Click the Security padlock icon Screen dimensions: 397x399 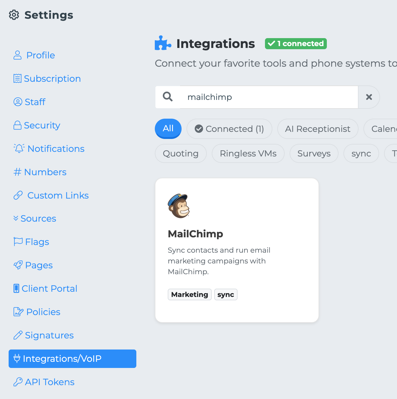coord(18,125)
